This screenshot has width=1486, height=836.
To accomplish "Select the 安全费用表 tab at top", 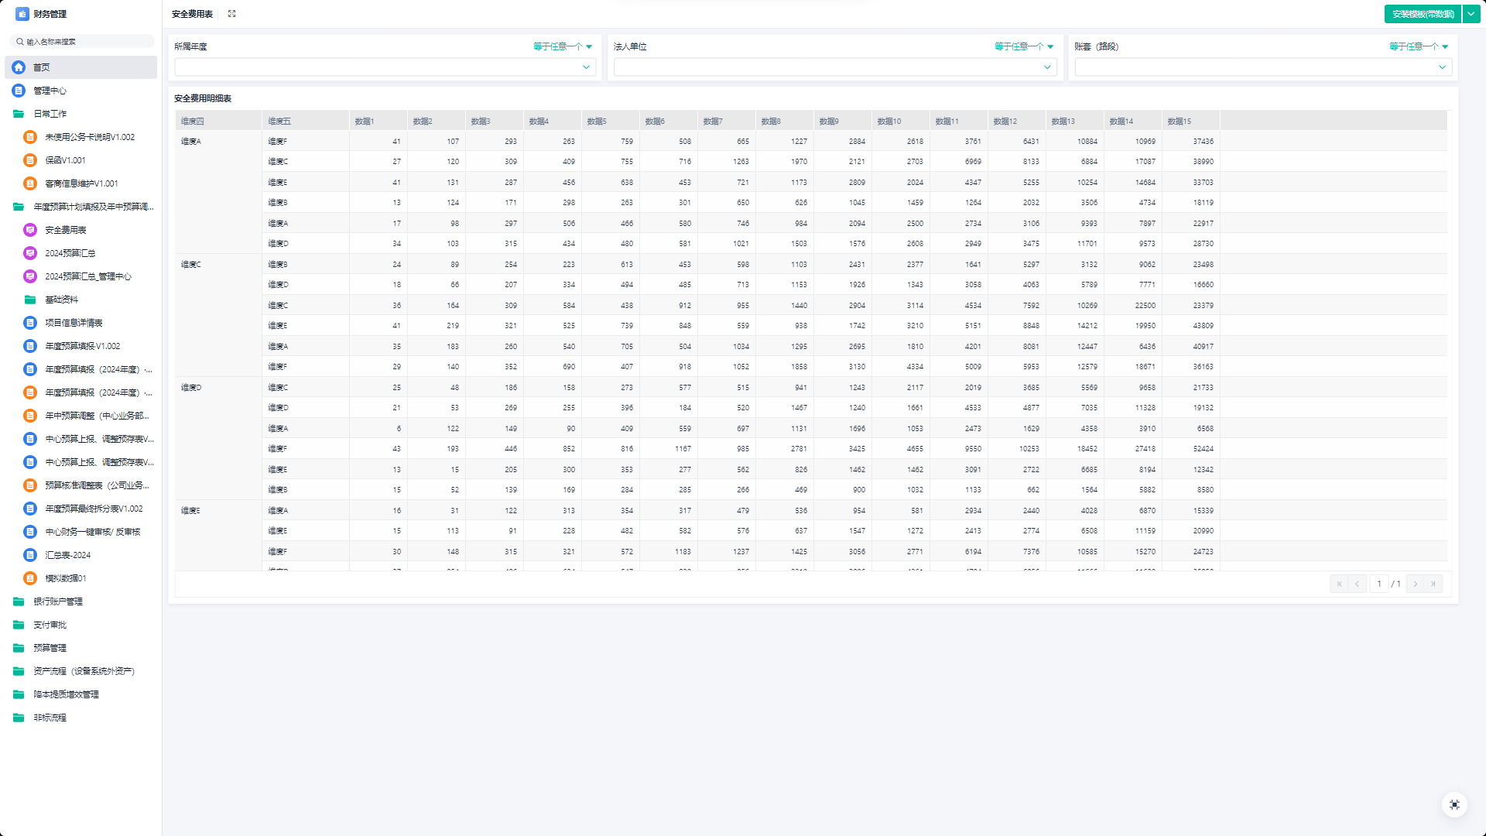I will pos(192,14).
